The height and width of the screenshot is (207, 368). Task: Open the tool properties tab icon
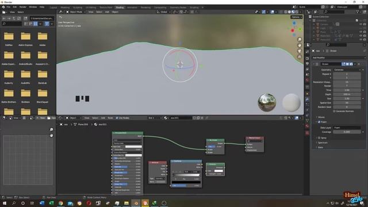point(307,51)
